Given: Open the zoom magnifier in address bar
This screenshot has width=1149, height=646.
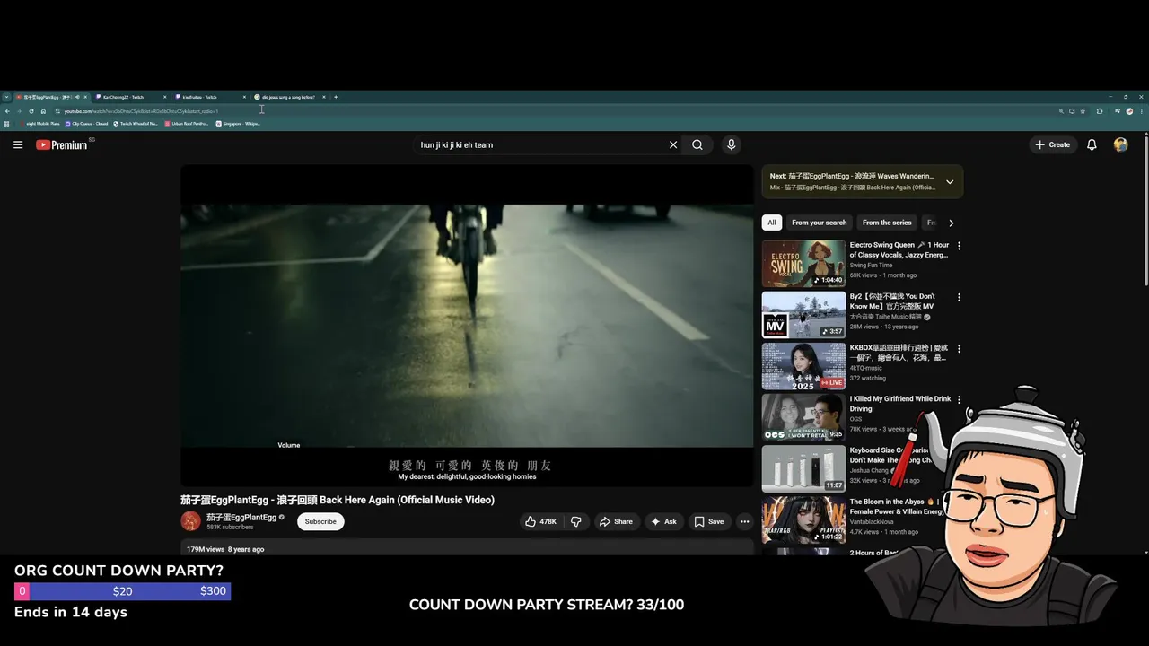Looking at the screenshot, I should tap(1061, 111).
